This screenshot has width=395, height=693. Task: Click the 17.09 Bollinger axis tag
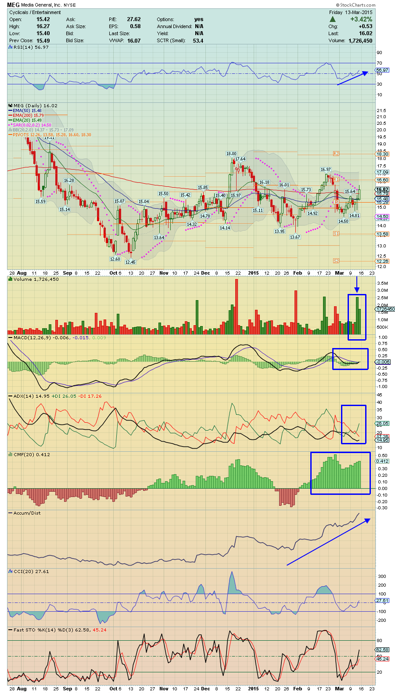click(382, 172)
